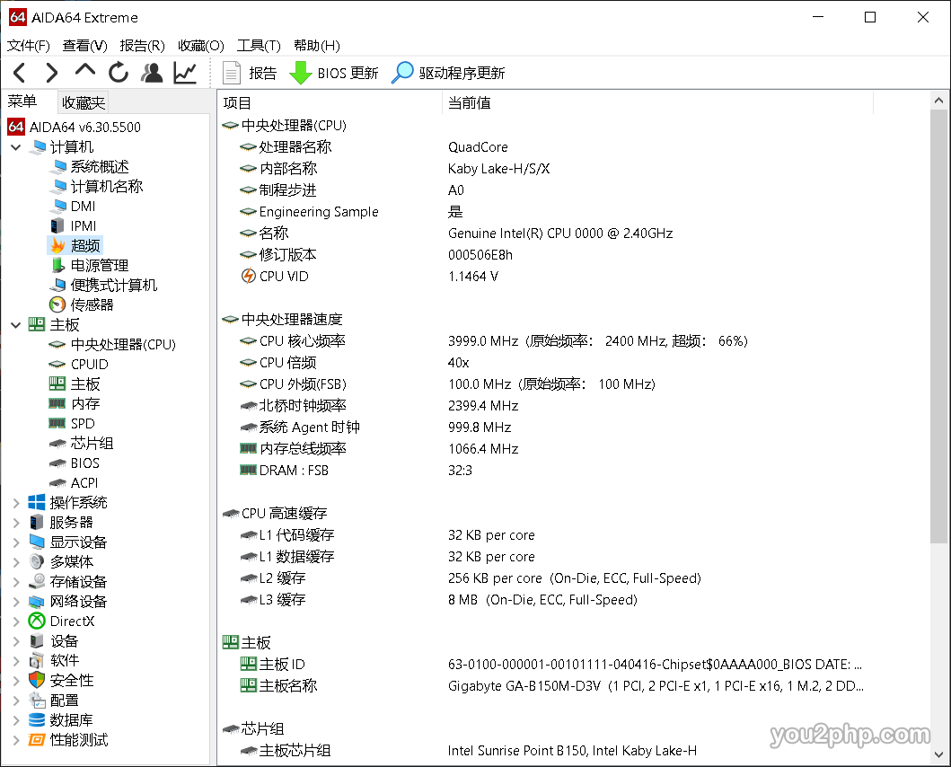Open the 查看(V) menu
This screenshot has height=767, width=951.
[85, 46]
